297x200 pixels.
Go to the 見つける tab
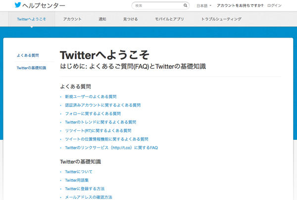click(131, 19)
